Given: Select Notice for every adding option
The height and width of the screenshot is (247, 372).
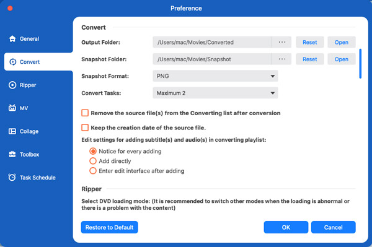Looking at the screenshot, I should (x=93, y=151).
